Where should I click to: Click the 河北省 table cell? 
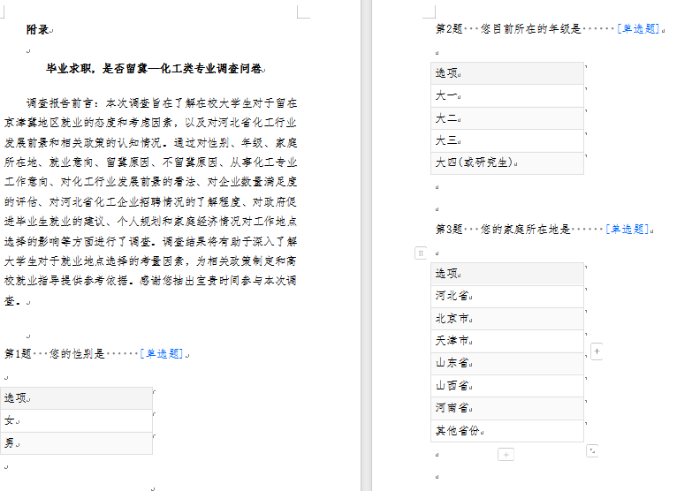(x=507, y=296)
